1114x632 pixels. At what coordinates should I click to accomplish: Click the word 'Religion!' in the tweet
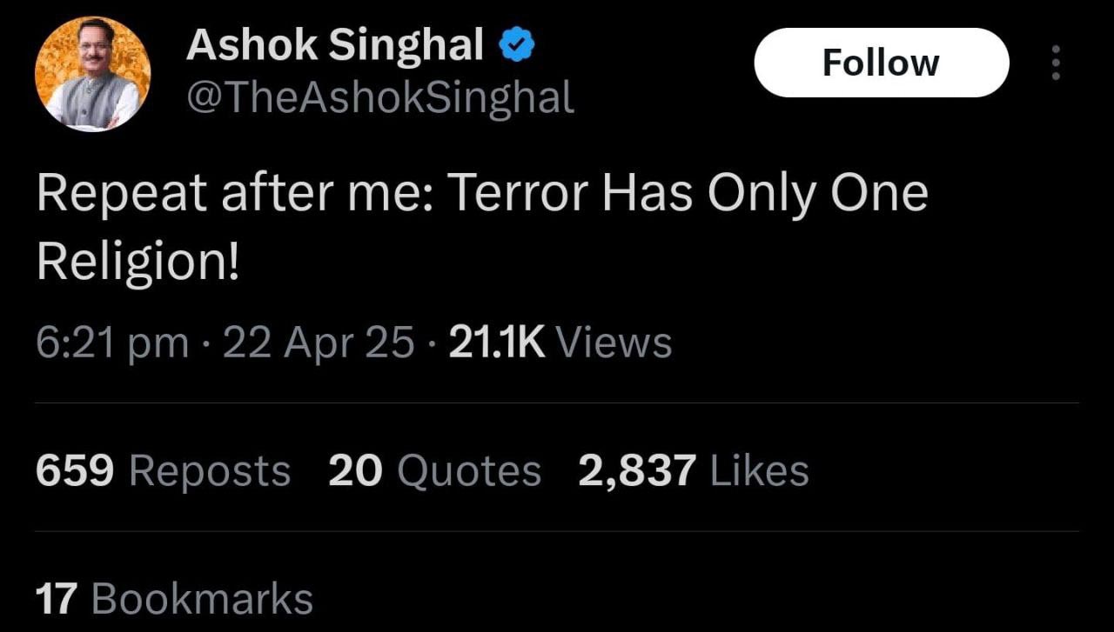pyautogui.click(x=137, y=263)
